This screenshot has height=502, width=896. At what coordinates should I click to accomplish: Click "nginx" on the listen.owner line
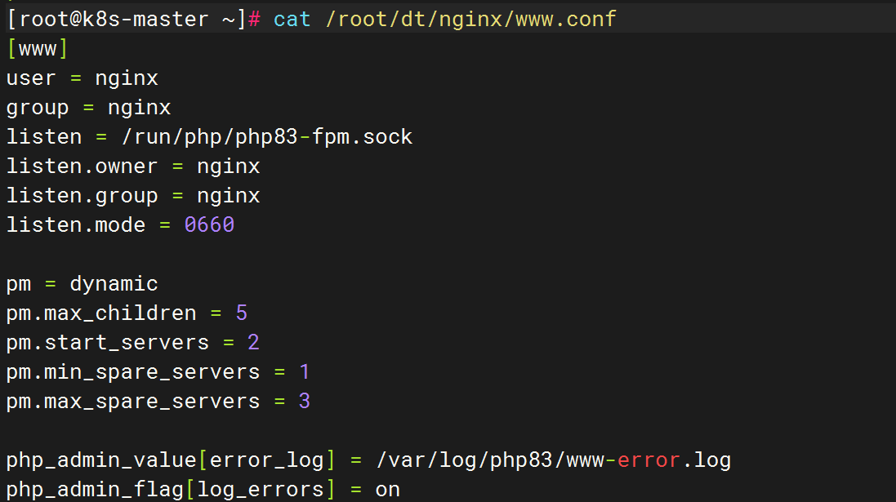pos(229,167)
